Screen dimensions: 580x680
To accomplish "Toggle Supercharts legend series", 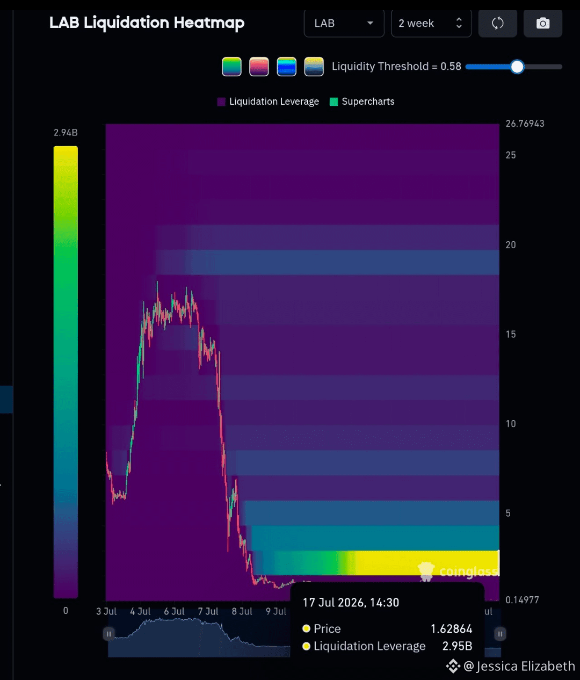I will tap(362, 102).
